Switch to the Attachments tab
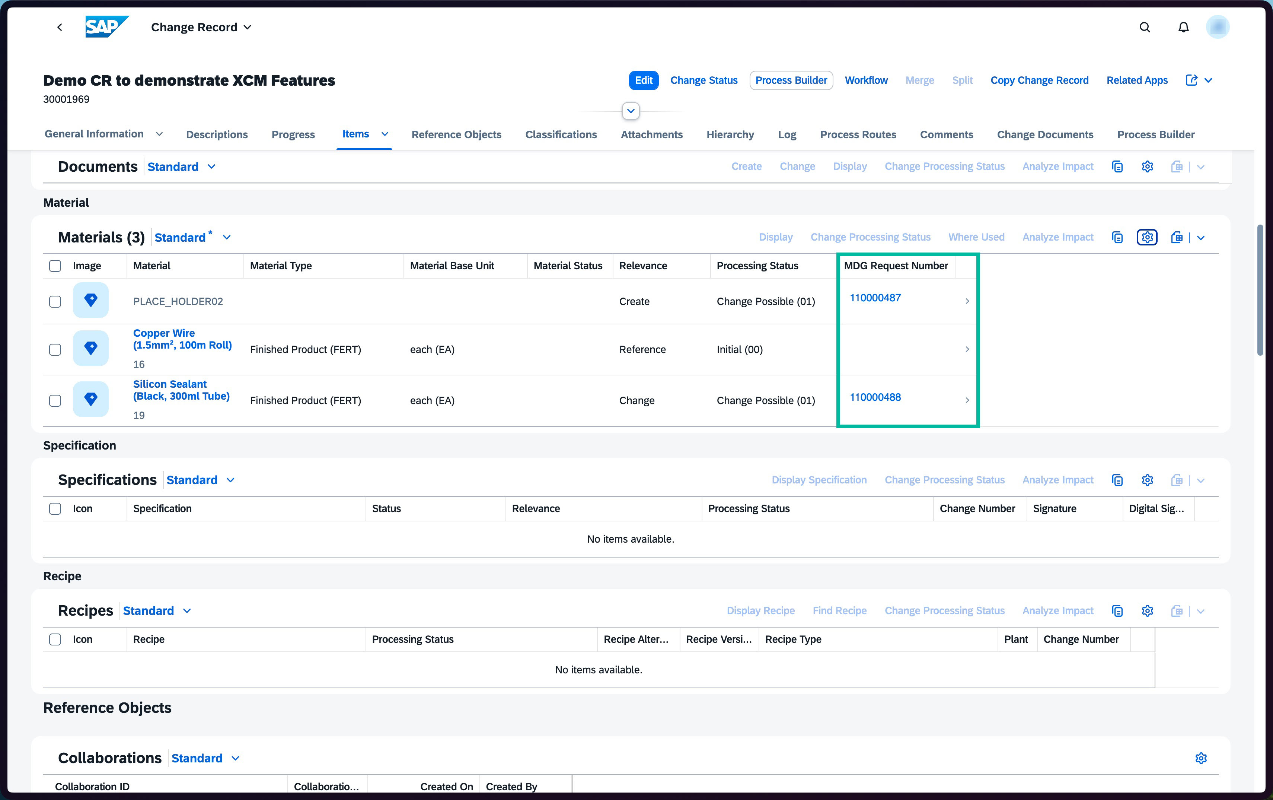Image resolution: width=1273 pixels, height=800 pixels. (x=651, y=134)
